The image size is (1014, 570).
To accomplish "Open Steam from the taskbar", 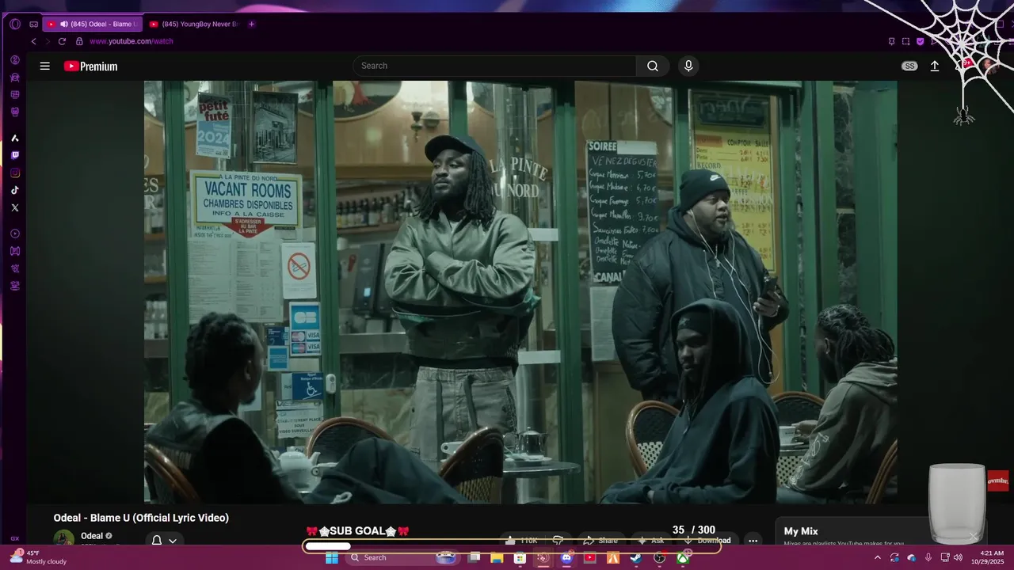I will click(x=636, y=558).
